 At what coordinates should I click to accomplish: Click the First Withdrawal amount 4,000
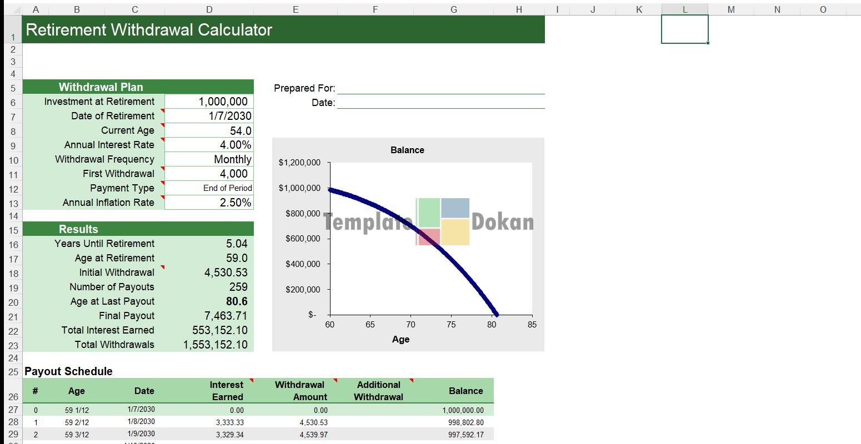(209, 174)
